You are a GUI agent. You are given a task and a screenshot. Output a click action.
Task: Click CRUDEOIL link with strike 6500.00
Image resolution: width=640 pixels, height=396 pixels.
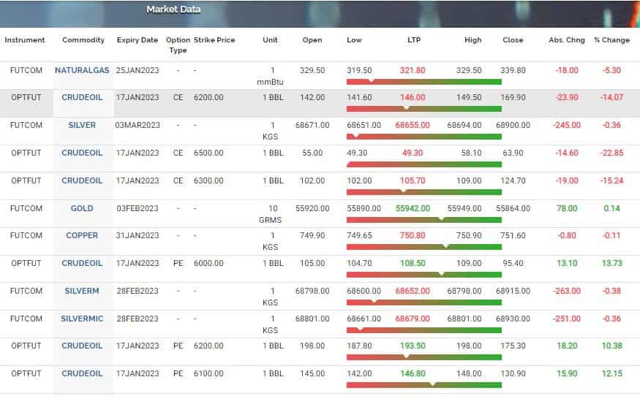click(x=82, y=153)
